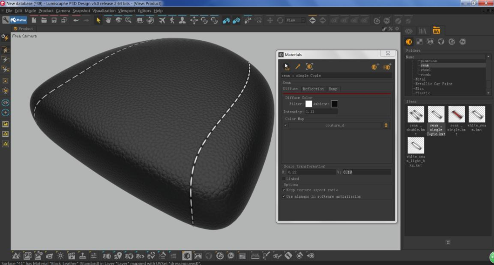Screen dimensions: 494x265
Task: Select the Metal folder in tree
Action: click(420, 79)
